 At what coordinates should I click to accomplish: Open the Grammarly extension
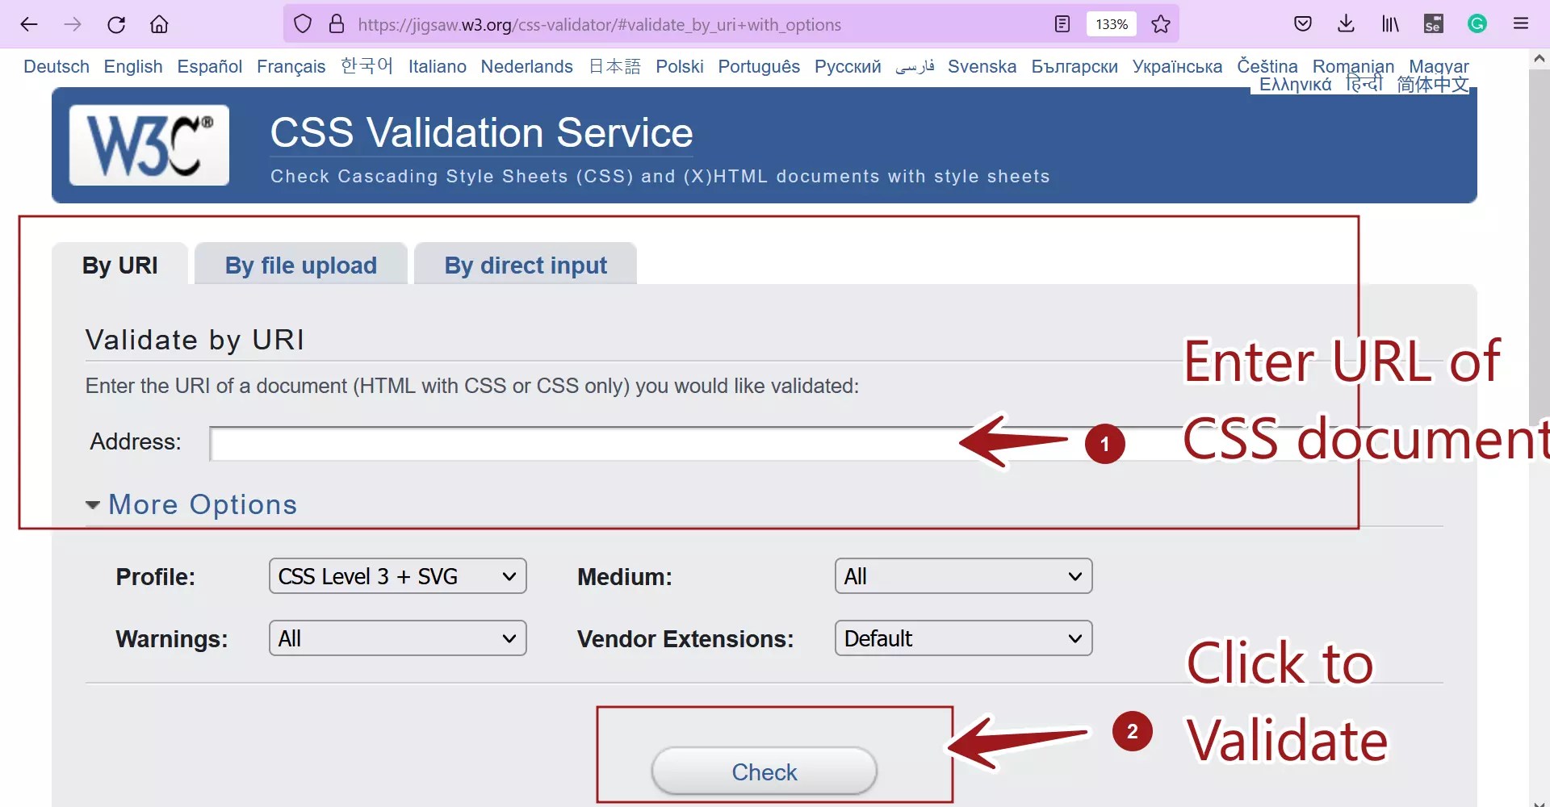[1477, 23]
